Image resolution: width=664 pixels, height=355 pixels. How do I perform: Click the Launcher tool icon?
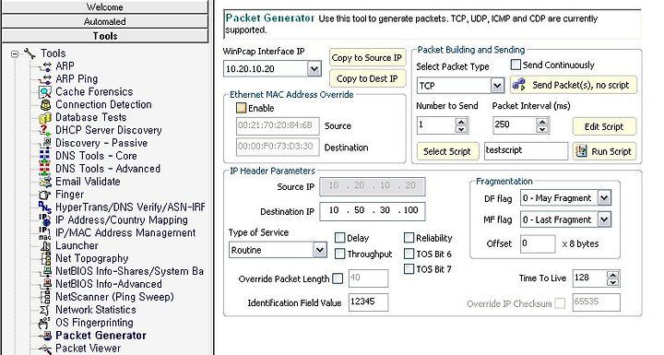[45, 246]
